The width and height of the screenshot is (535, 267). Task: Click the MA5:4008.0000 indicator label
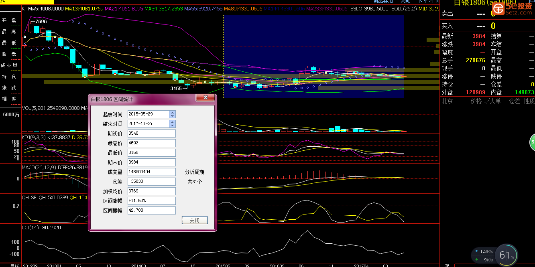[x=46, y=8]
